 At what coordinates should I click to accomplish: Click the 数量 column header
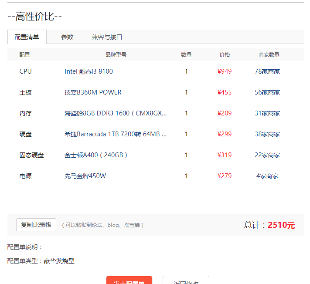click(x=186, y=55)
